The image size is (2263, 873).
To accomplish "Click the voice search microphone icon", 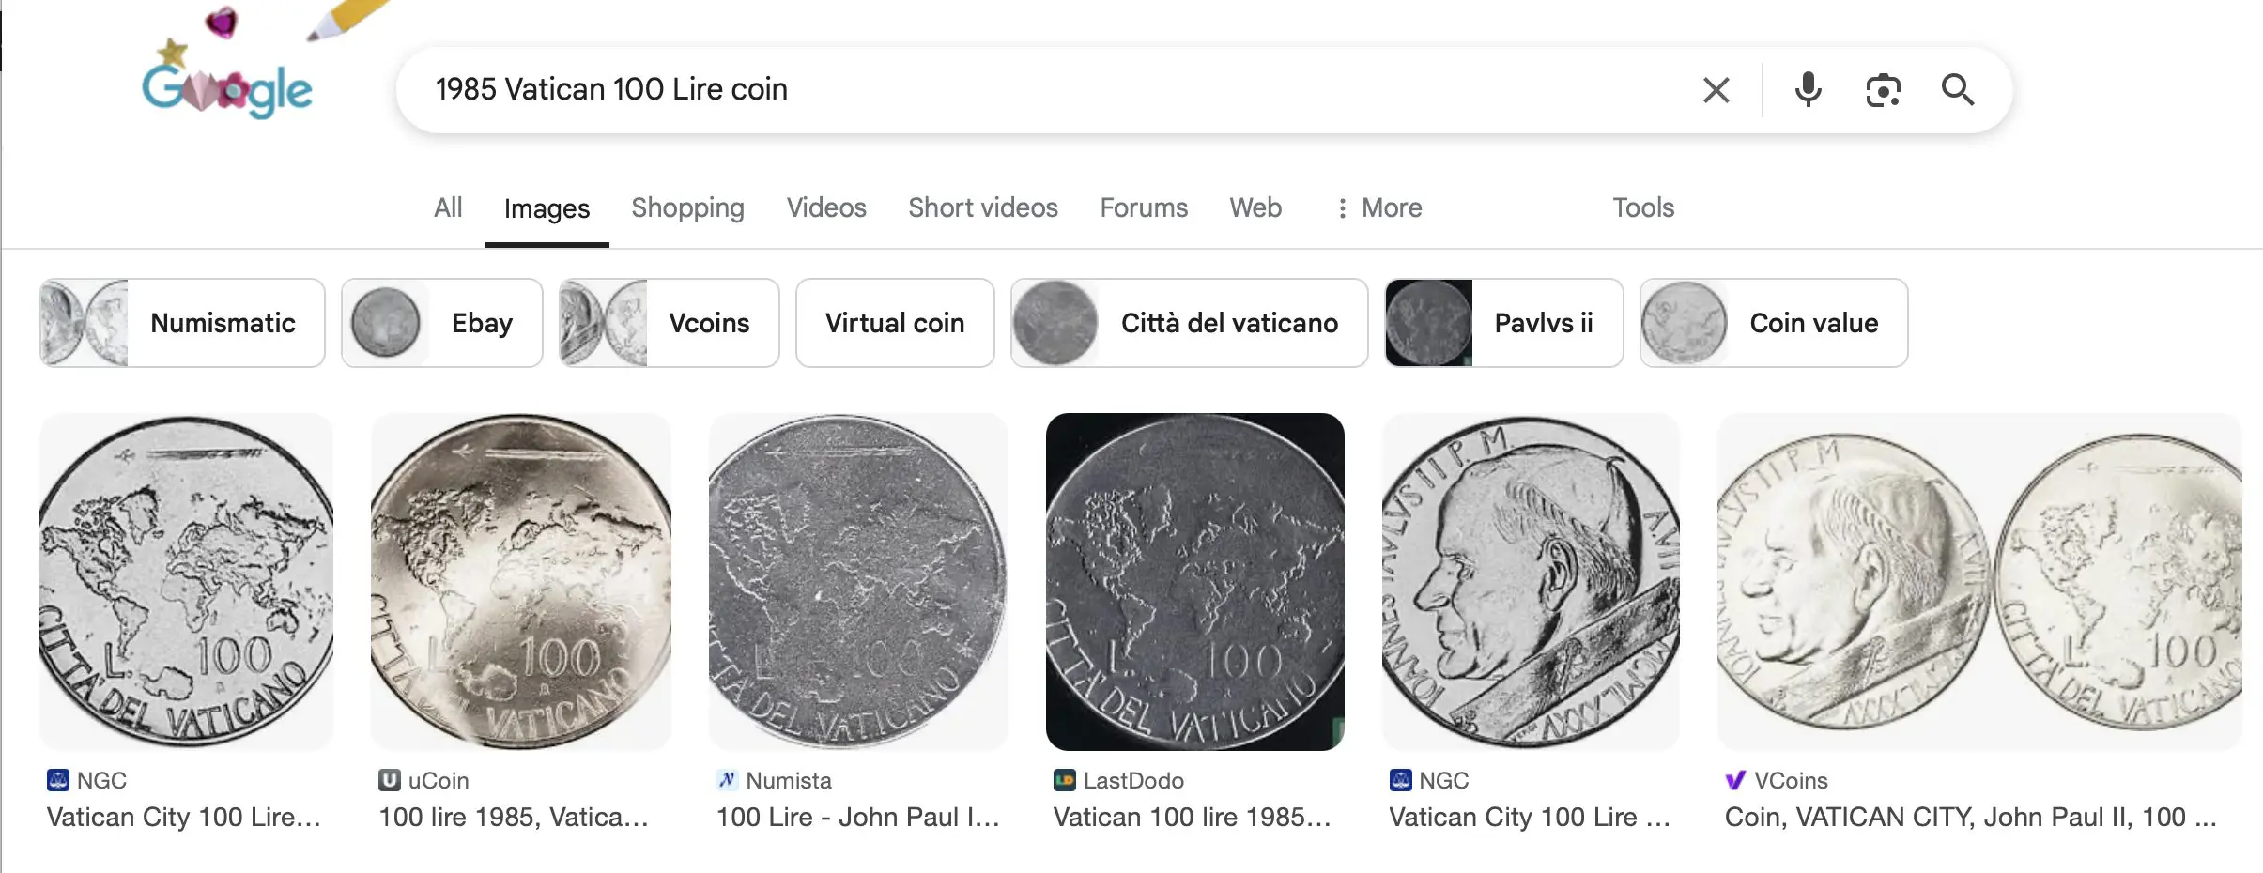I will 1808,90.
